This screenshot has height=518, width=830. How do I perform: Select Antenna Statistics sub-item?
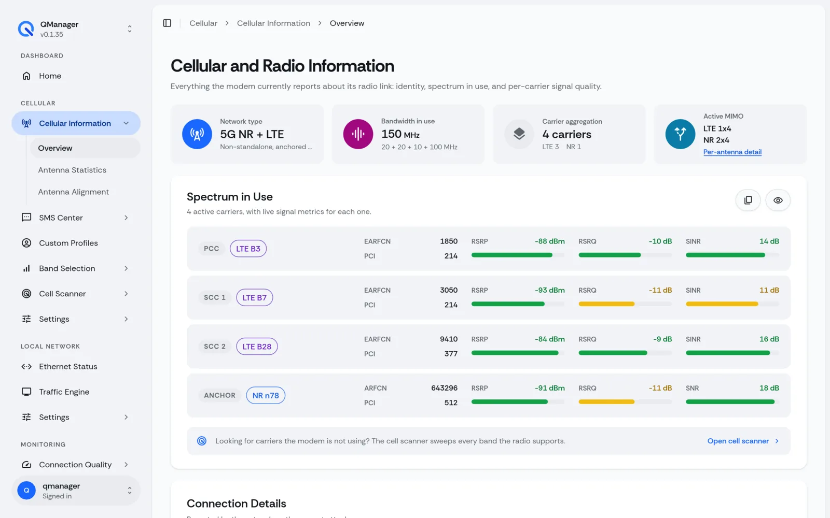point(72,170)
